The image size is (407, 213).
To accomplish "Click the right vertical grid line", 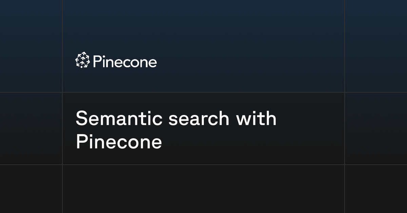I will click(x=345, y=106).
